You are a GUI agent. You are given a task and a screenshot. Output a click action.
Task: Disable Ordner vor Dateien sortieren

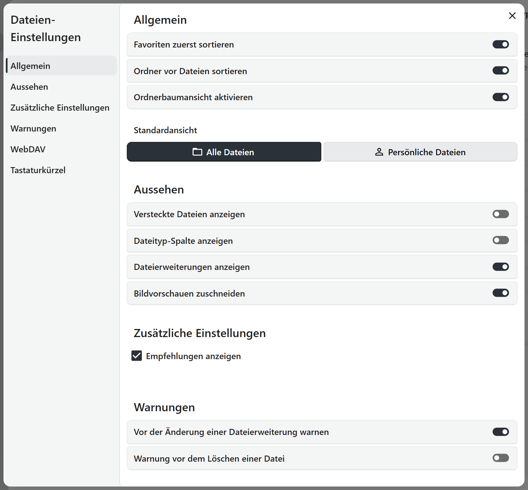tap(500, 70)
